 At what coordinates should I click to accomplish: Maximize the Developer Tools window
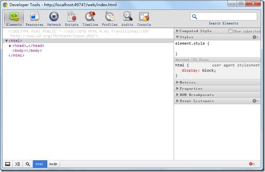pyautogui.click(x=241, y=4)
